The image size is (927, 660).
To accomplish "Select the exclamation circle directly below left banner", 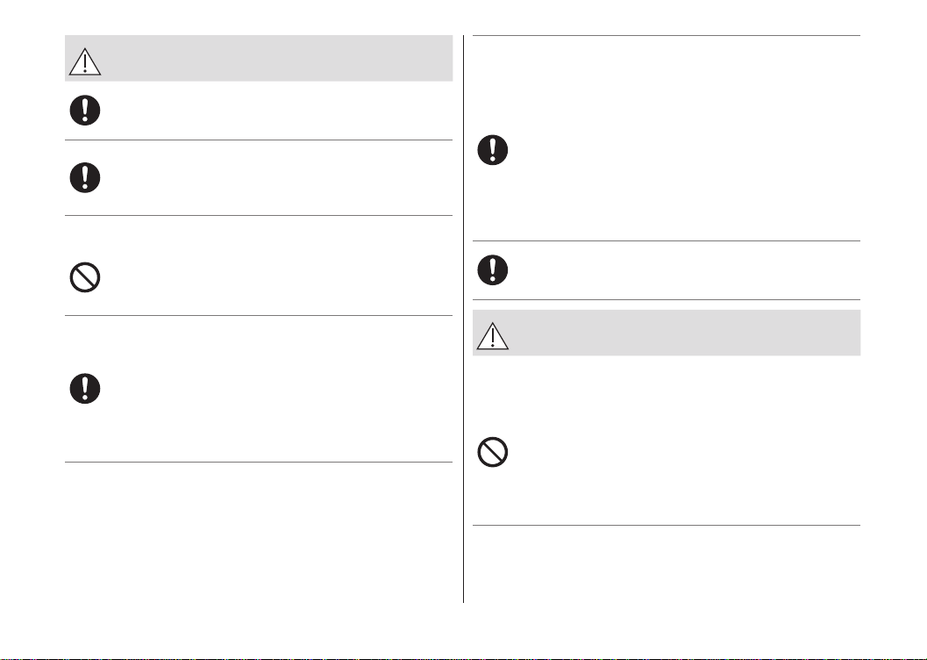I will point(85,110).
